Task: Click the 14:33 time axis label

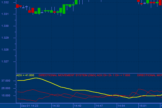Action: (56, 106)
